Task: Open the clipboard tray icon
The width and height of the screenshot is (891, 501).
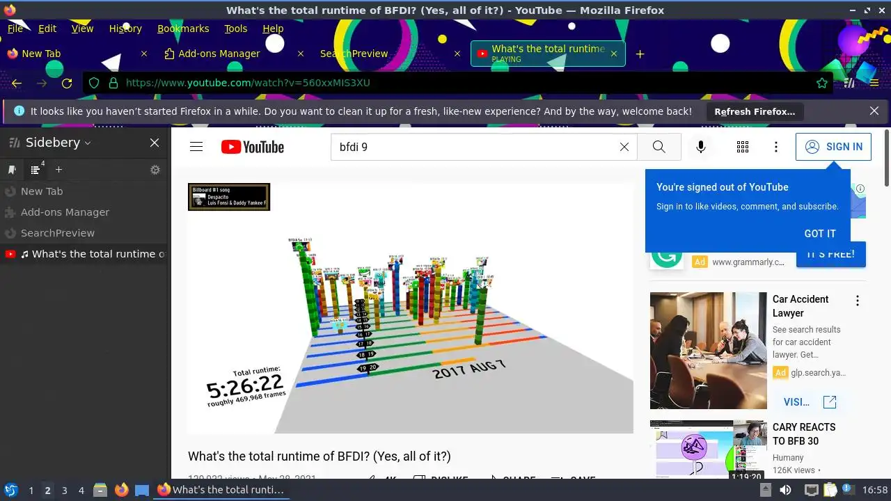Action: pyautogui.click(x=830, y=490)
